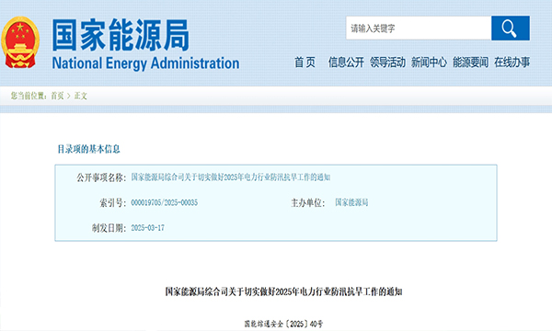Open the 信息公开 navigation item

coord(346,63)
